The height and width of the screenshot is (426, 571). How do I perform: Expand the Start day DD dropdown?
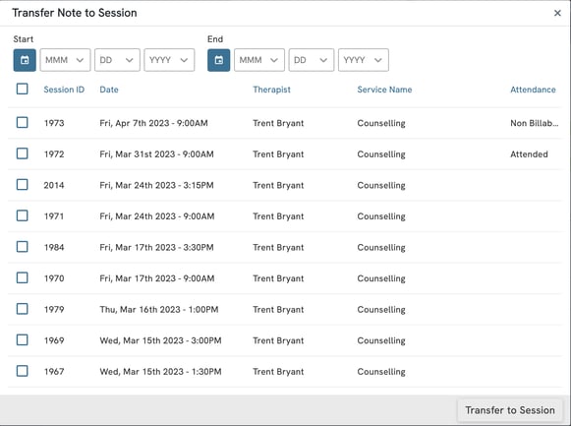click(117, 60)
